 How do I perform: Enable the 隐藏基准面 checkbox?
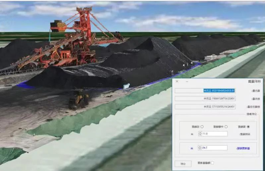pos(213,163)
